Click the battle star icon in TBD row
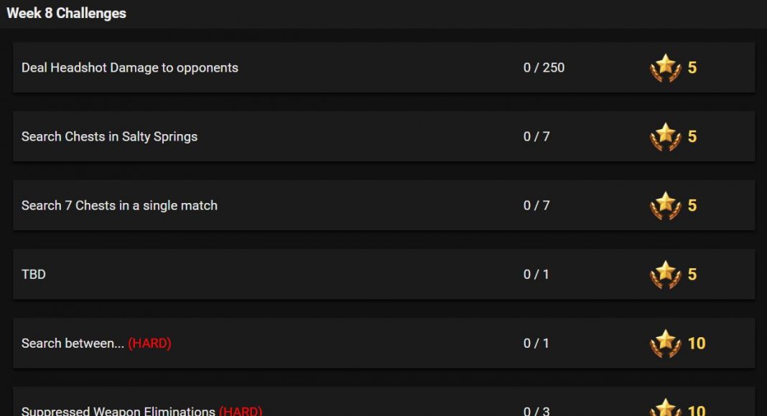 [665, 275]
